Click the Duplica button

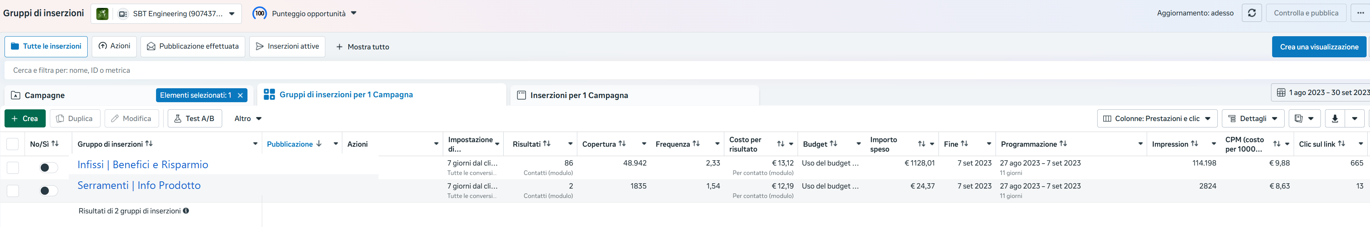75,118
